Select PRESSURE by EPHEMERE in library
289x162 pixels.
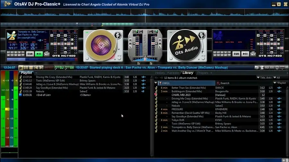(220, 109)
